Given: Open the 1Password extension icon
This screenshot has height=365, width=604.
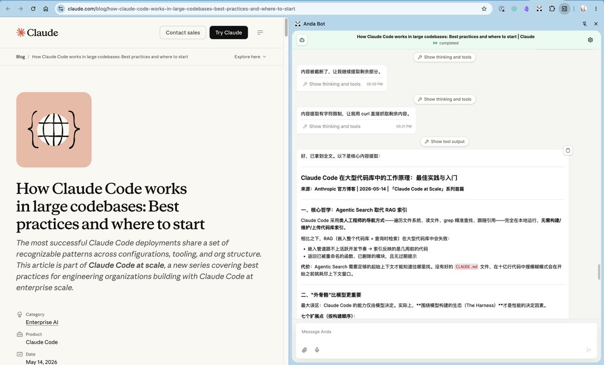Looking at the screenshot, I should coord(502,9).
